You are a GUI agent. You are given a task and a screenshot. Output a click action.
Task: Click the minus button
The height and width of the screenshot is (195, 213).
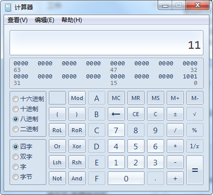175,162
